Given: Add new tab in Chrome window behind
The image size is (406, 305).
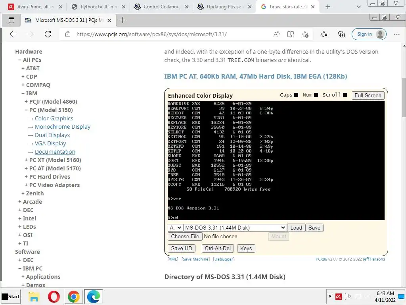Looking at the screenshot, I should (328, 7).
